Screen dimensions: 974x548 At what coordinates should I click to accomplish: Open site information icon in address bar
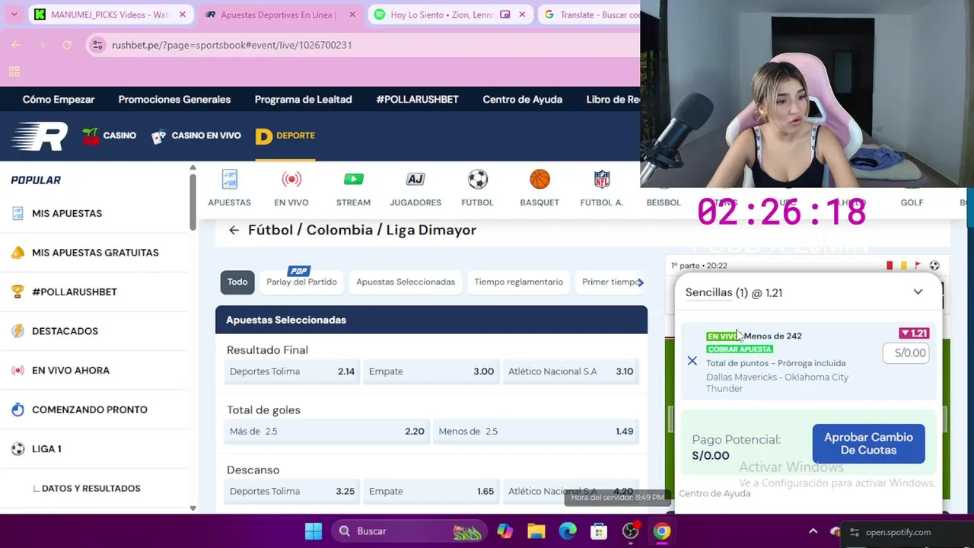pos(97,45)
